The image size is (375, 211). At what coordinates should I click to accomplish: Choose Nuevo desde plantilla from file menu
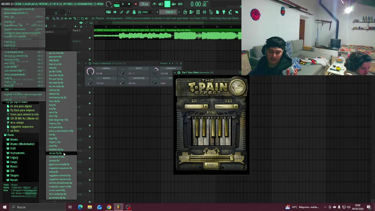23,13
